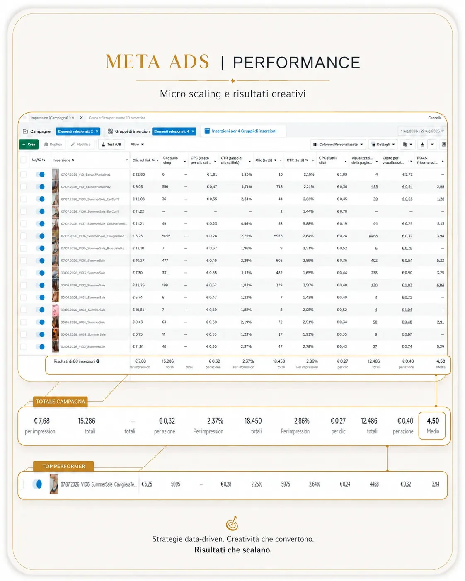Sort by the Inserzione column arrows

[x=73, y=160]
